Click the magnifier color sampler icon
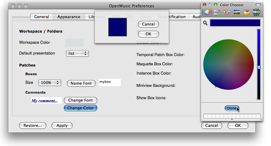 click(205, 23)
